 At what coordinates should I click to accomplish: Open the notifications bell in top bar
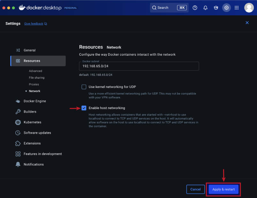205,7
